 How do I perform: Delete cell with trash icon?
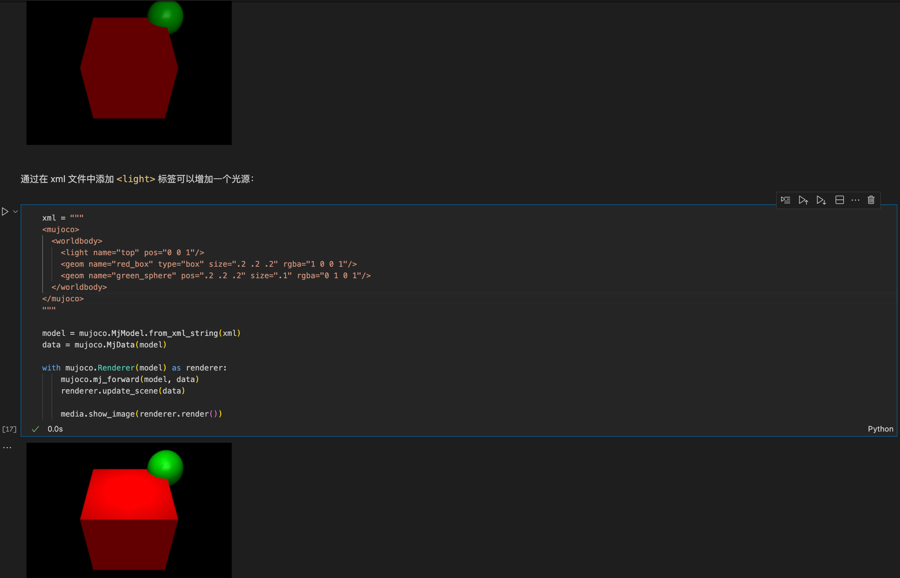pos(871,200)
